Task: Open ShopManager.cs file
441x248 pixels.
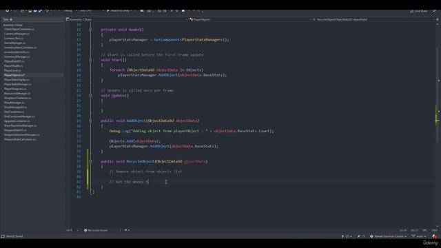Action: click(x=14, y=103)
